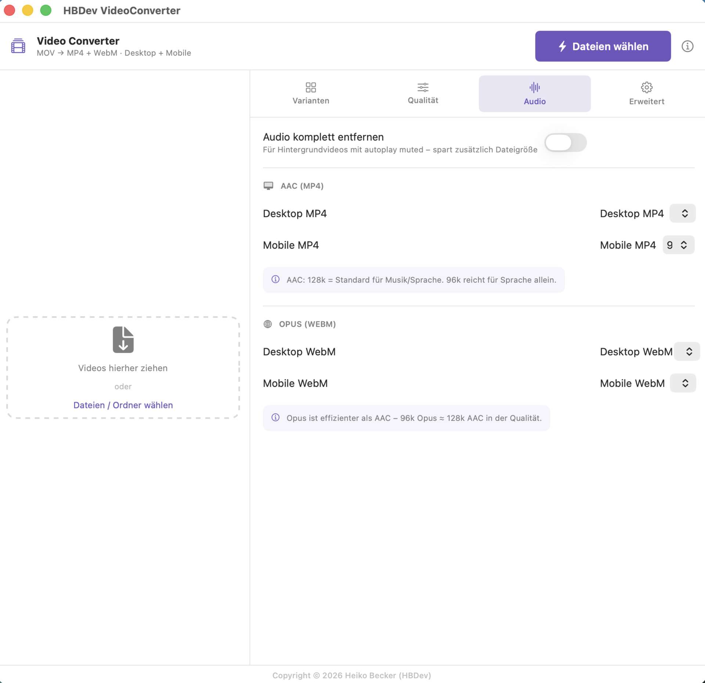Open the Erweitert tab

pyautogui.click(x=646, y=94)
